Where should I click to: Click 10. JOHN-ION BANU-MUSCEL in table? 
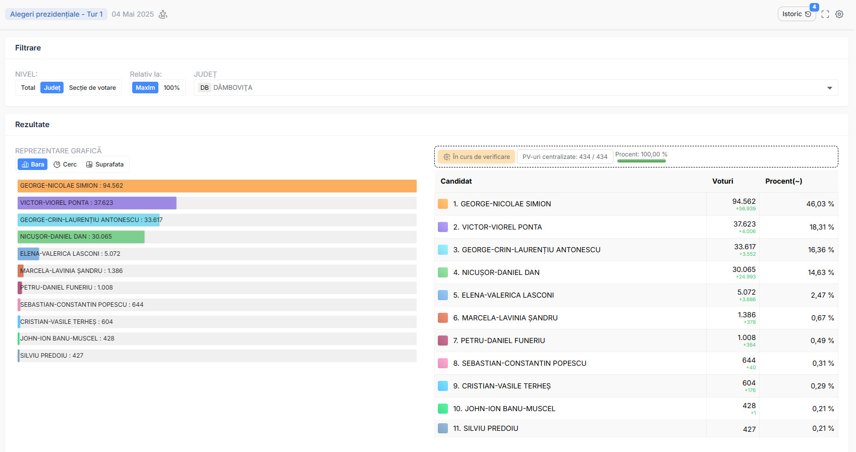[504, 409]
